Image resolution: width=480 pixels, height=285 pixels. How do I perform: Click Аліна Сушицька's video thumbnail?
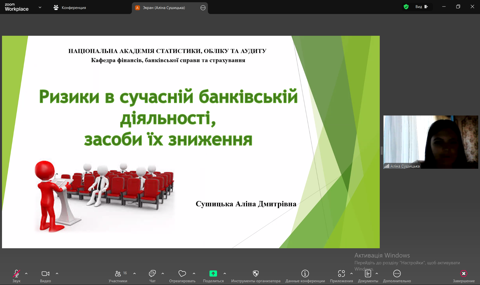[x=431, y=142]
